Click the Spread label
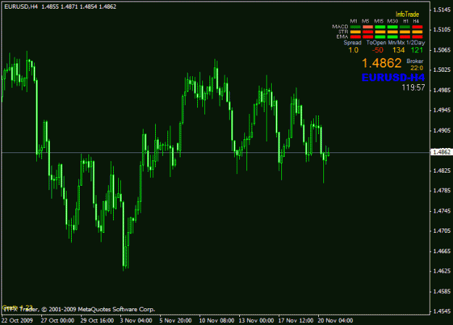 tap(352, 43)
